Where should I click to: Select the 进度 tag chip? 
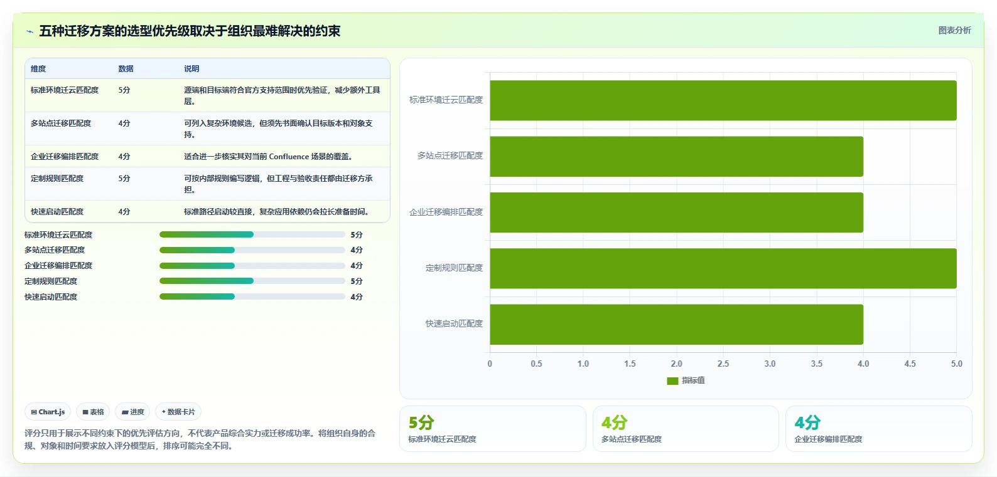[x=132, y=412]
